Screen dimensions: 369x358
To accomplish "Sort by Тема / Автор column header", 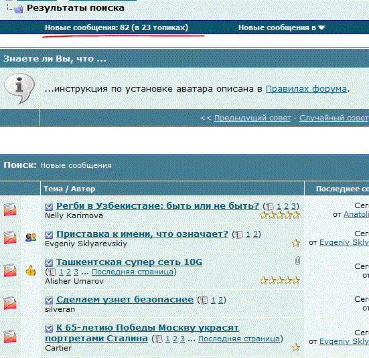I will pyautogui.click(x=70, y=189).
